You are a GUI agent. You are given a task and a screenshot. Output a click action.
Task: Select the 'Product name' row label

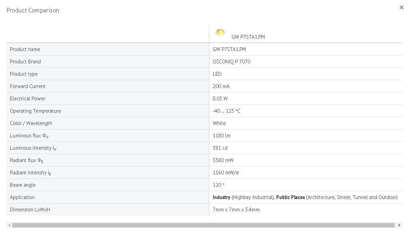click(25, 49)
